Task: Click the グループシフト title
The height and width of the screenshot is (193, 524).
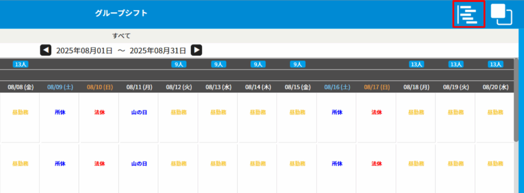Action: 121,13
